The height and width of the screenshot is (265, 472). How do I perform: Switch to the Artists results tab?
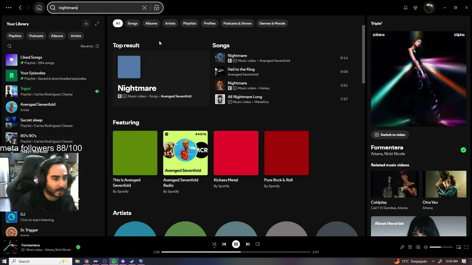pyautogui.click(x=170, y=23)
